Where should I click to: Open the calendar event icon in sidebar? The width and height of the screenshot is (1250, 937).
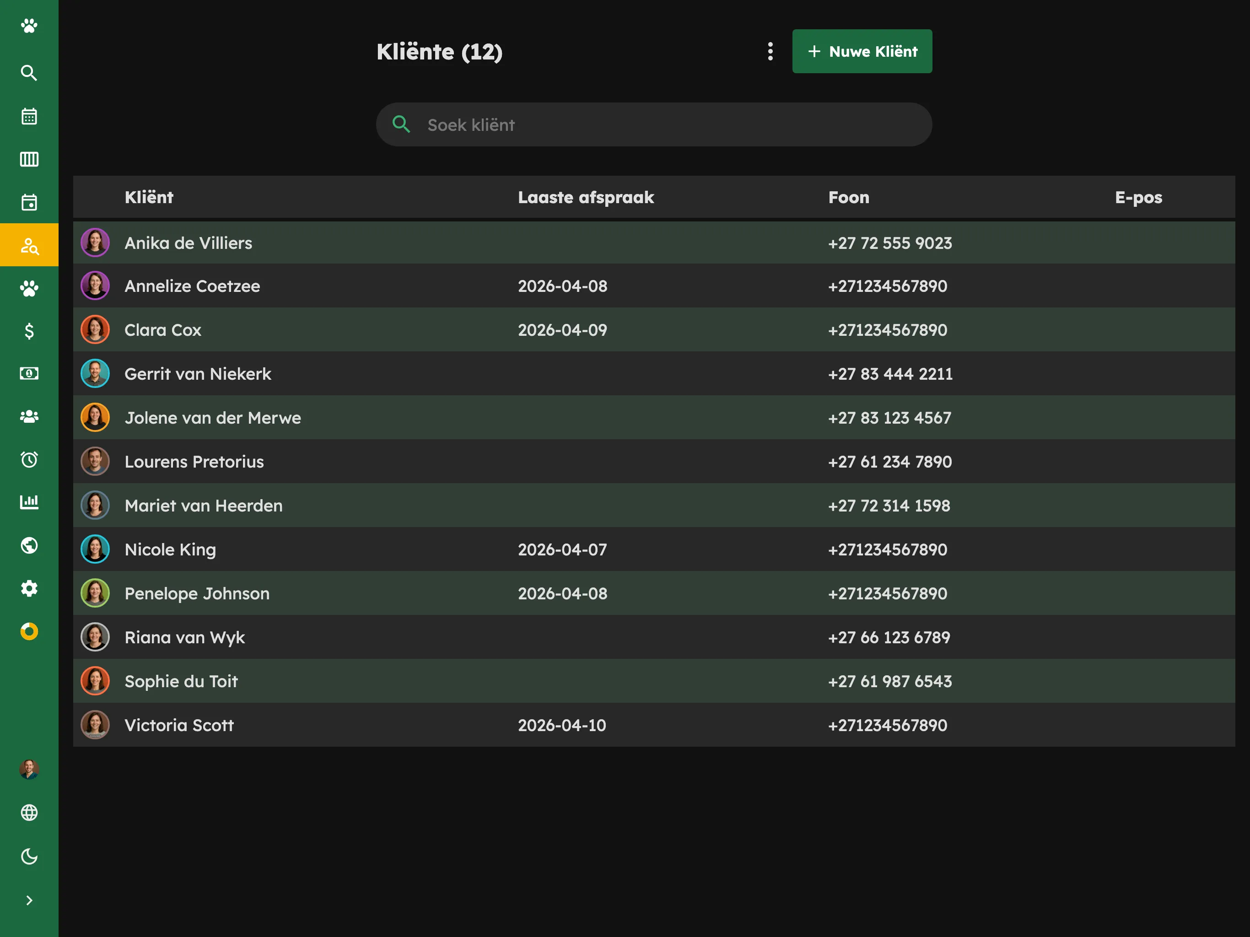pos(29,202)
